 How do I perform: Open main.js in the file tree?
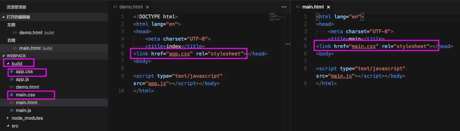[x=24, y=111]
